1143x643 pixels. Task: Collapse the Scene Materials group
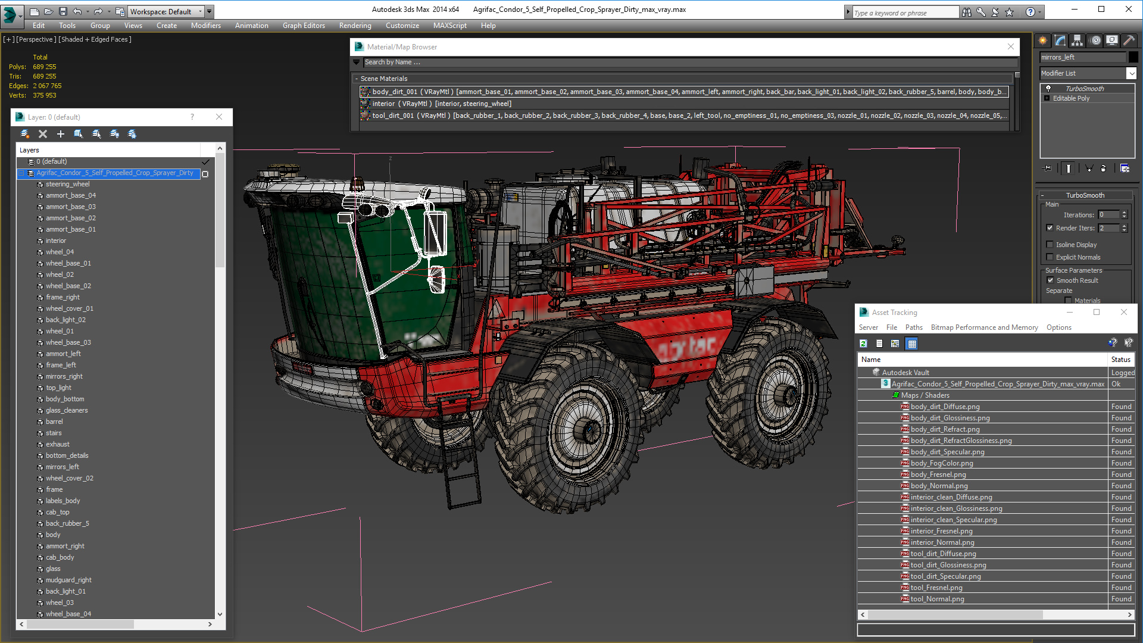click(x=357, y=79)
